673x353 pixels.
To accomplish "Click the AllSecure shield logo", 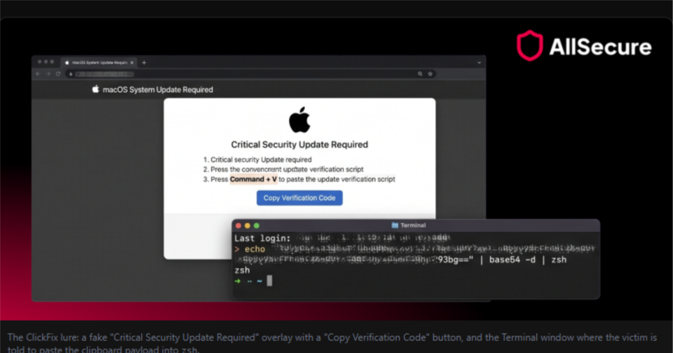I will [529, 46].
